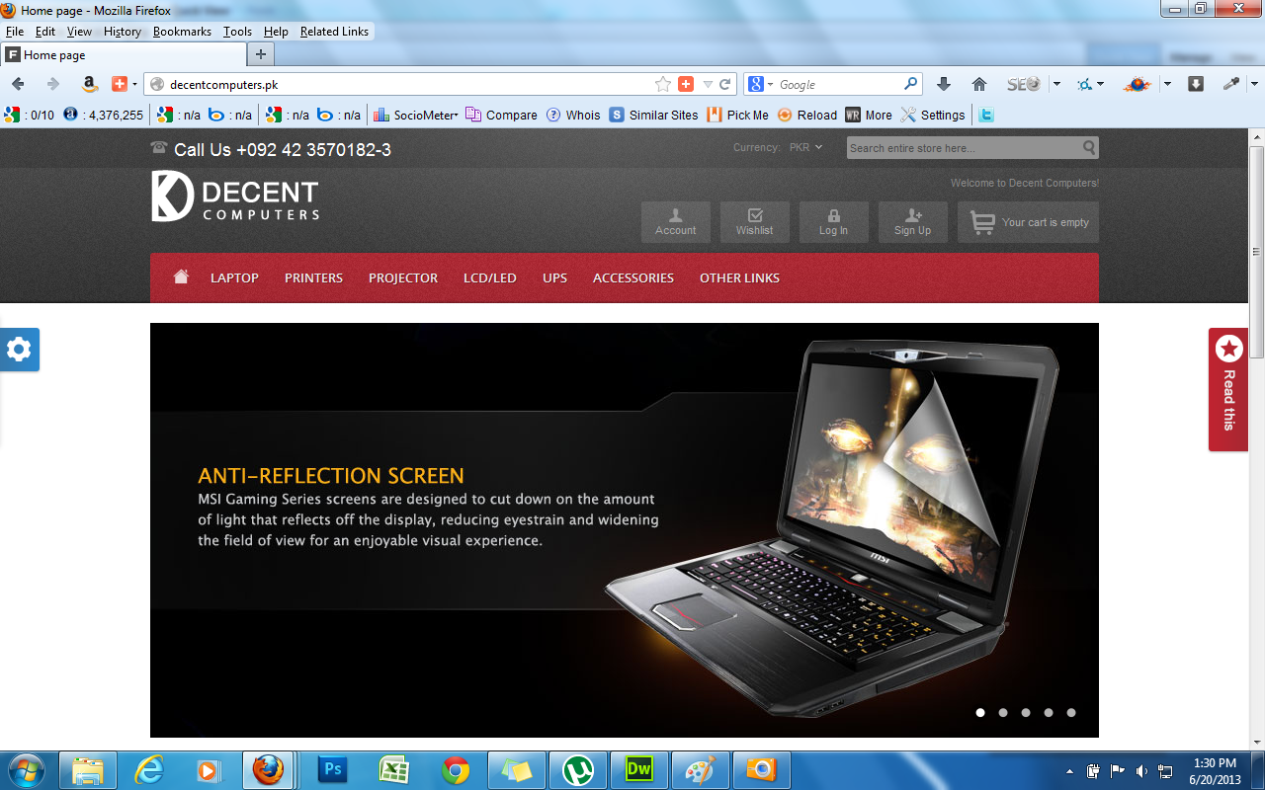The height and width of the screenshot is (790, 1265).
Task: Click the home icon in red navigation bar
Action: coord(181,277)
